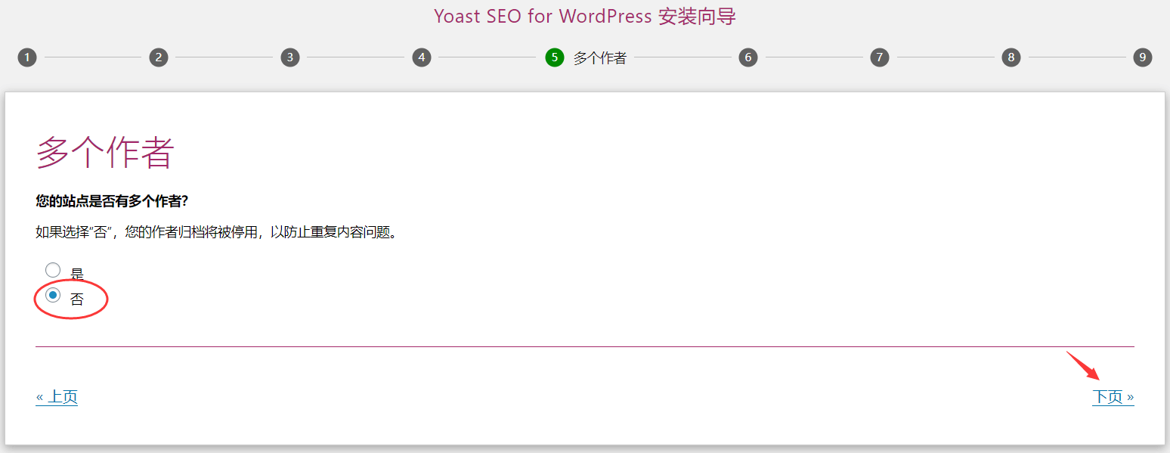The image size is (1170, 453).
Task: Continue with 下页 » link
Action: pos(1113,397)
